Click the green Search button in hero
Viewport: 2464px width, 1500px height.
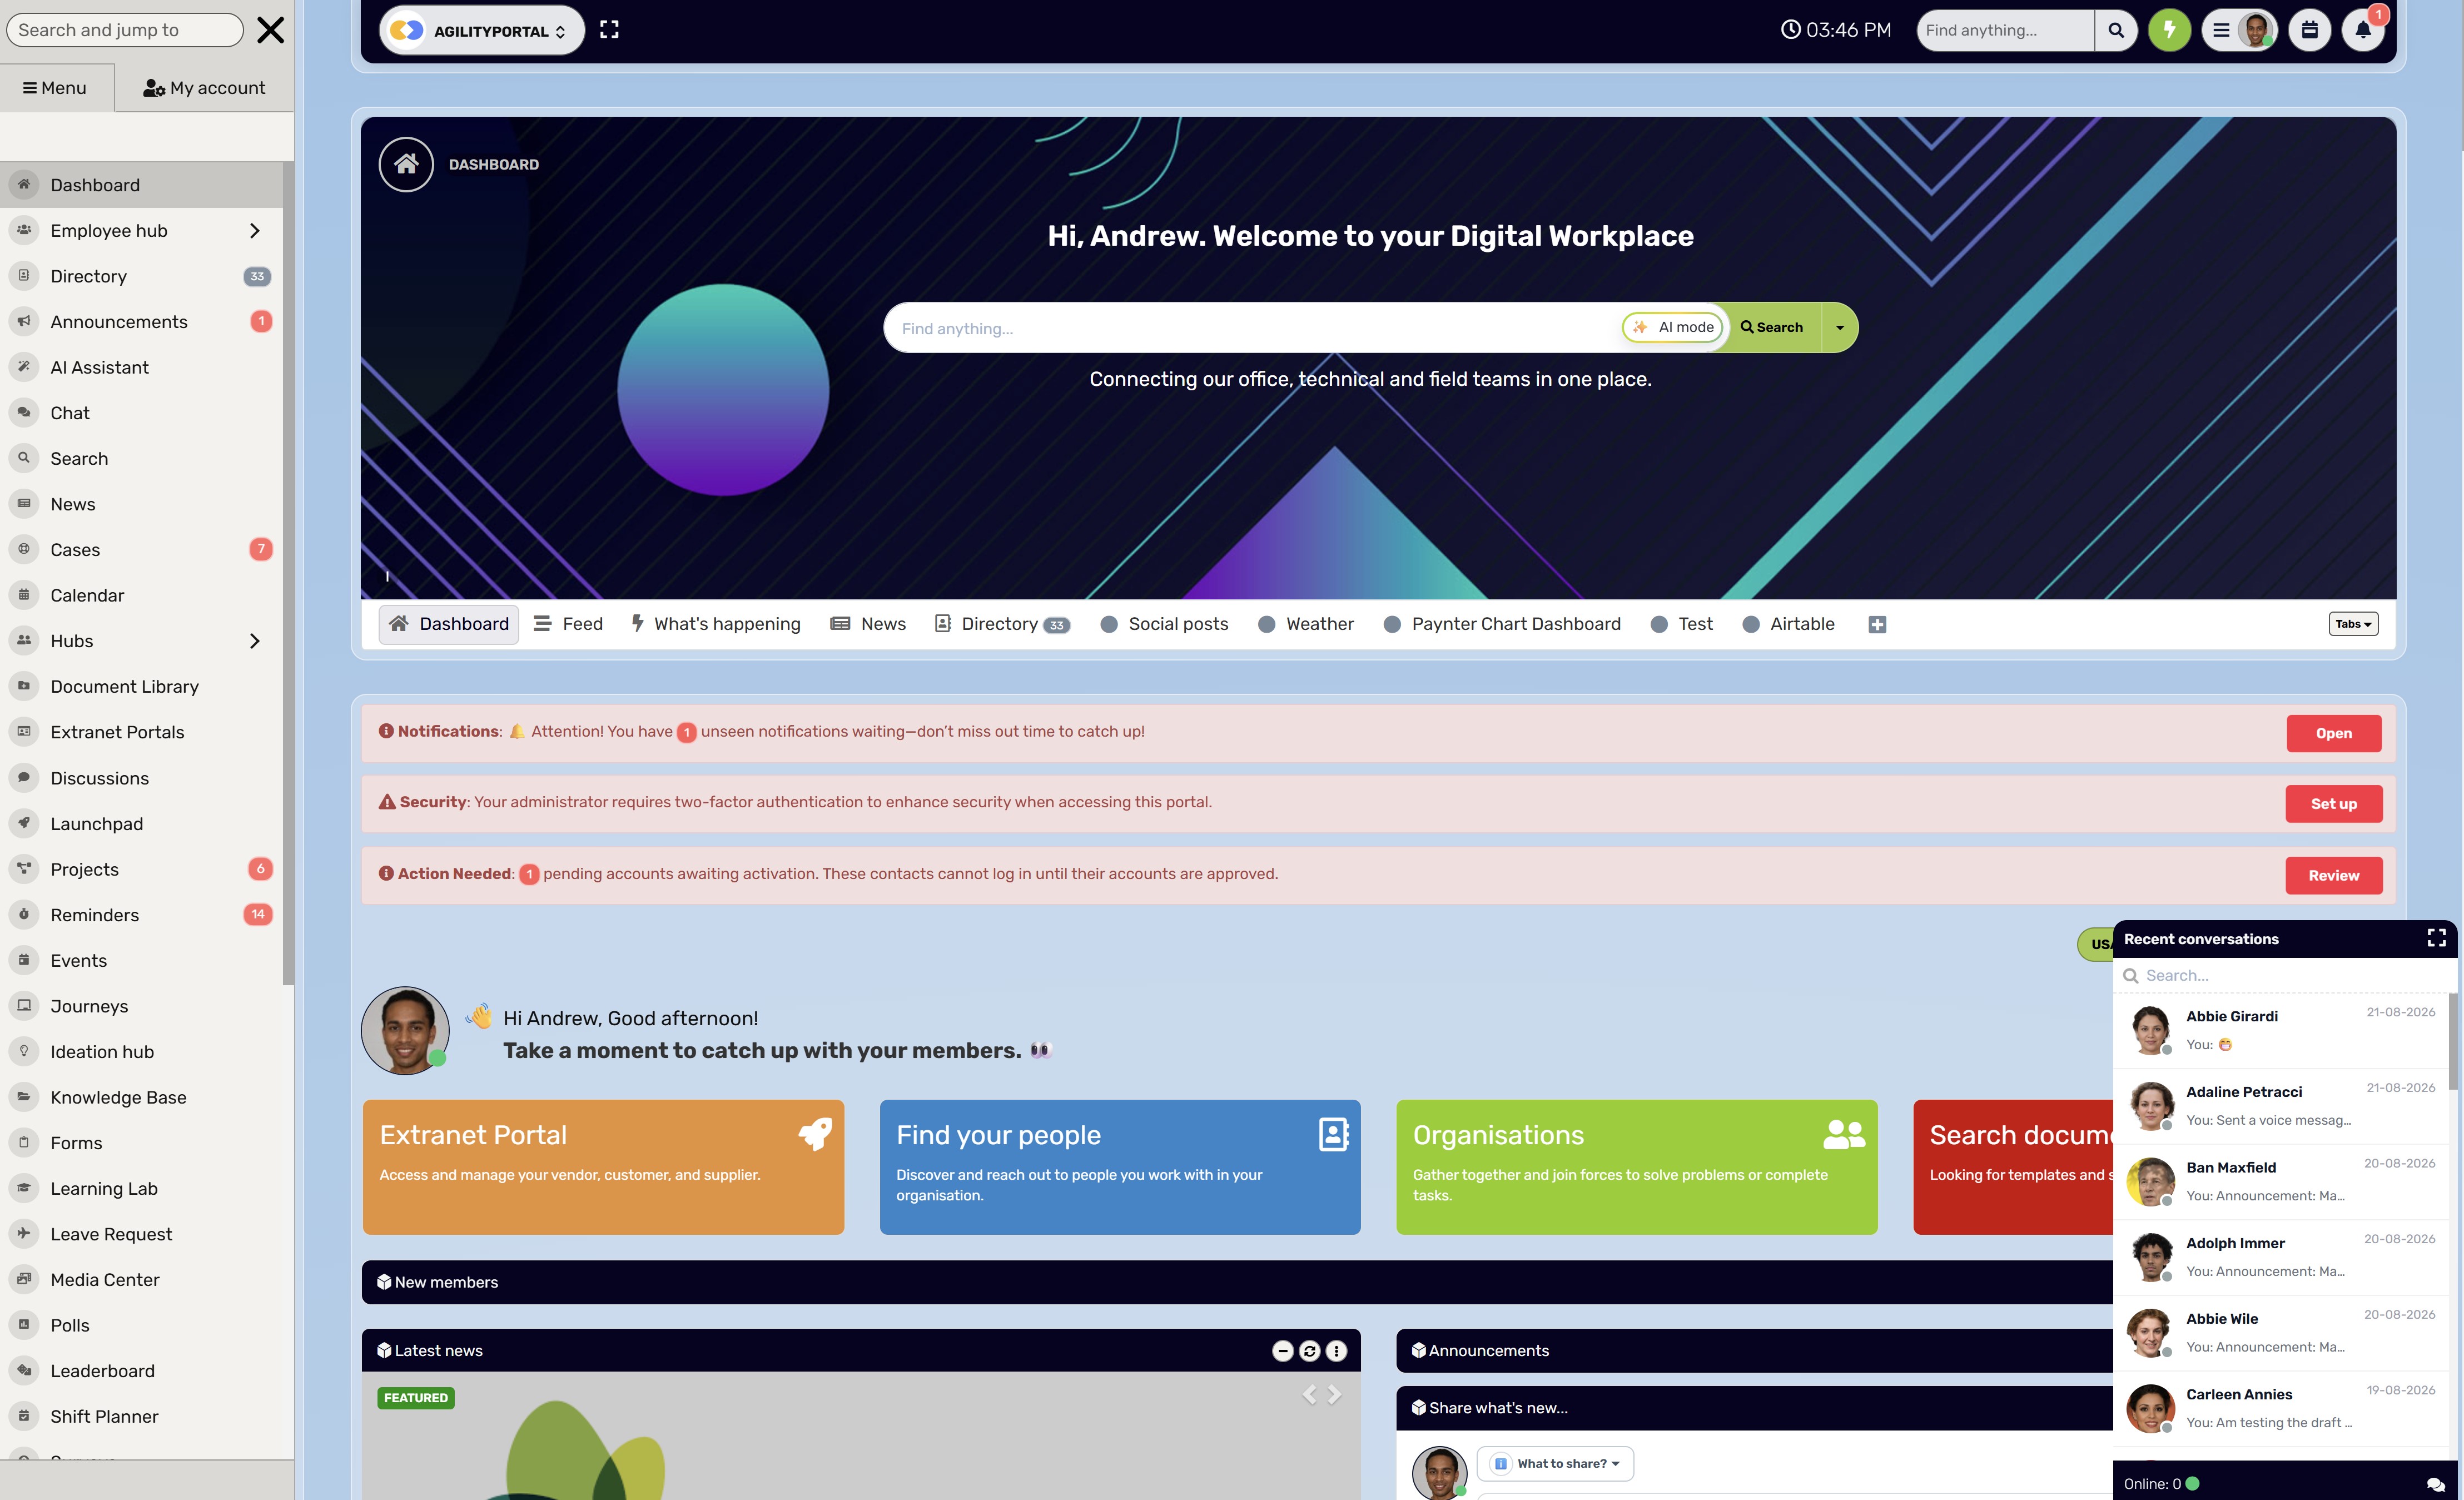coord(1772,327)
